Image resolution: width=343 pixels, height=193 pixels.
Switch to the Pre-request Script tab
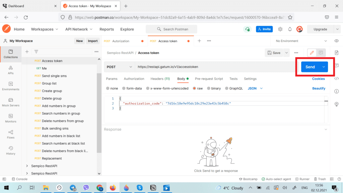tap(209, 79)
